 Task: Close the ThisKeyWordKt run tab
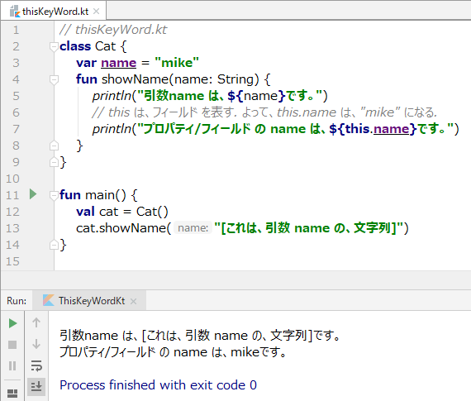point(134,301)
